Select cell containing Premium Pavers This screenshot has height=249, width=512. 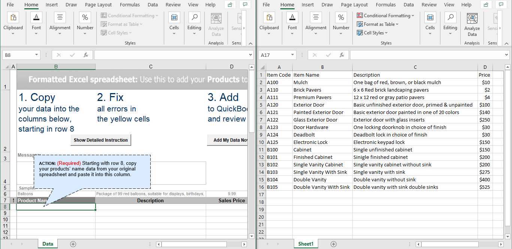(322, 97)
